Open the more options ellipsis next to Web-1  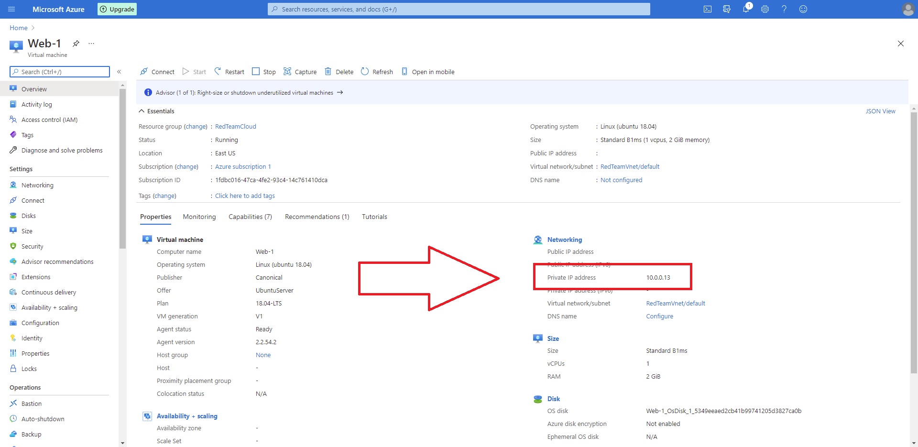pos(91,44)
